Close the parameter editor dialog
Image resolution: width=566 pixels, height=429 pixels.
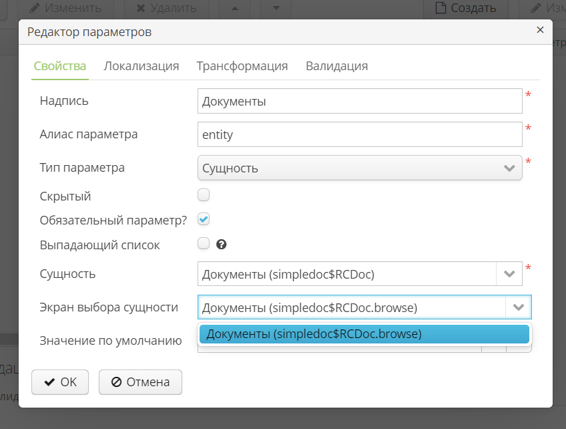pos(540,30)
